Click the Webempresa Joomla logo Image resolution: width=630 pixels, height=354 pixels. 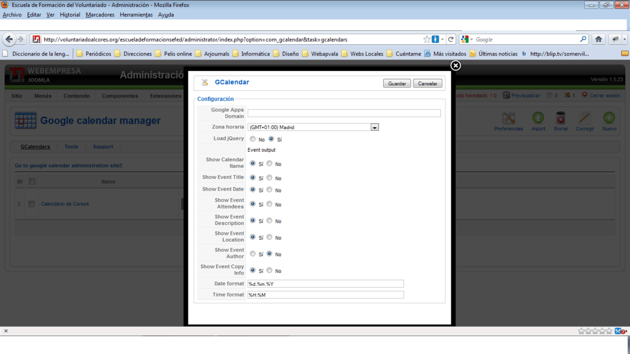[x=45, y=74]
